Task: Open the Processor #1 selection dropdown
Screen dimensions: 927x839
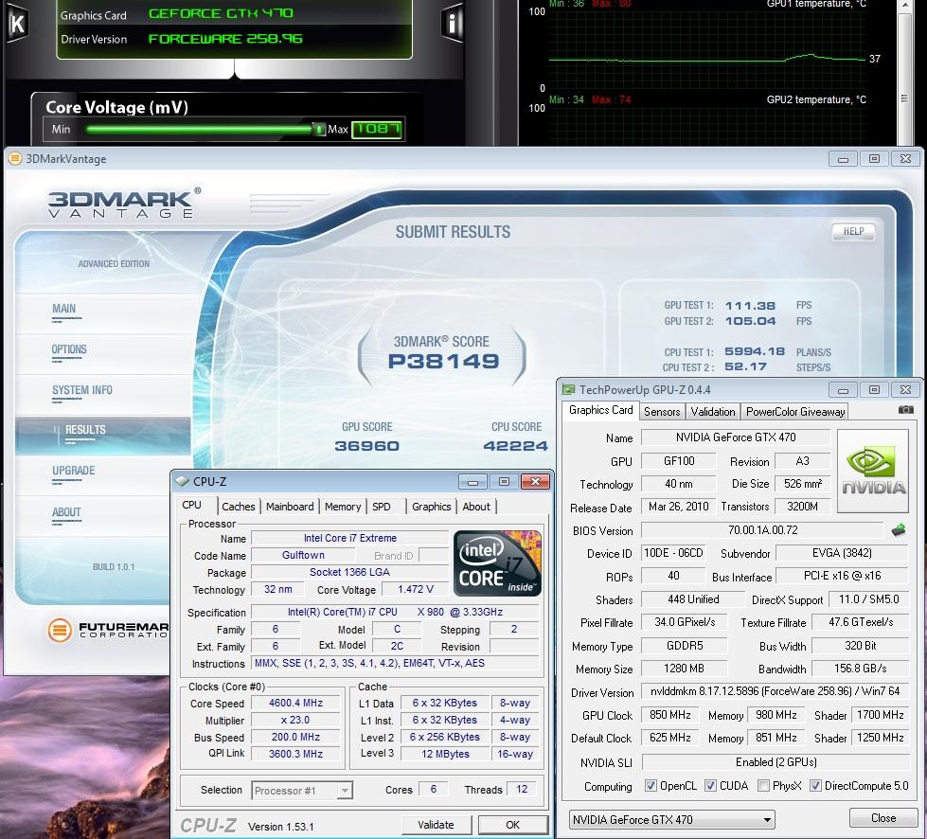Action: pos(302,791)
